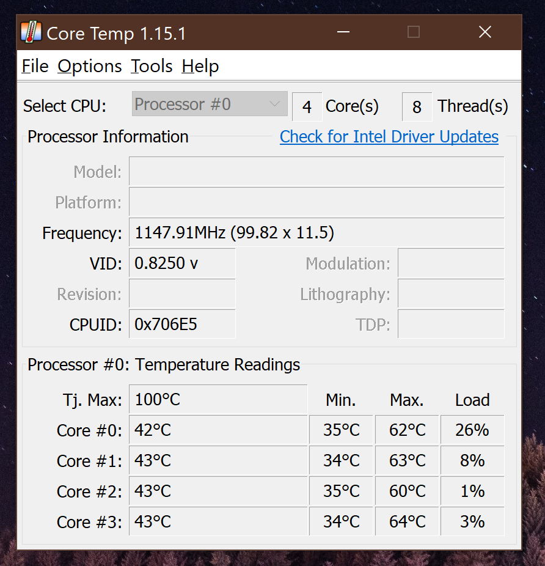Image resolution: width=545 pixels, height=566 pixels.
Task: Click the Tj. Max 100°C field
Action: (218, 399)
